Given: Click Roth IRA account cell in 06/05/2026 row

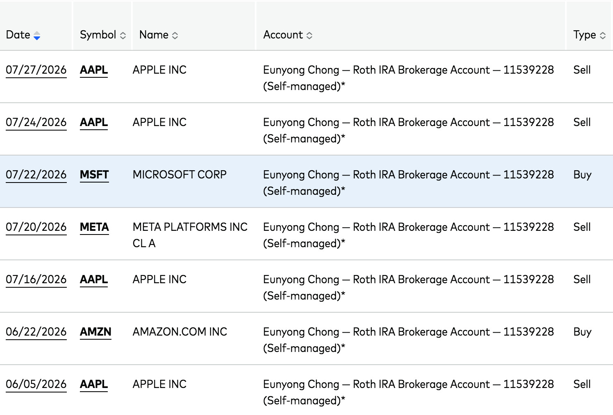Looking at the screenshot, I should 409,392.
